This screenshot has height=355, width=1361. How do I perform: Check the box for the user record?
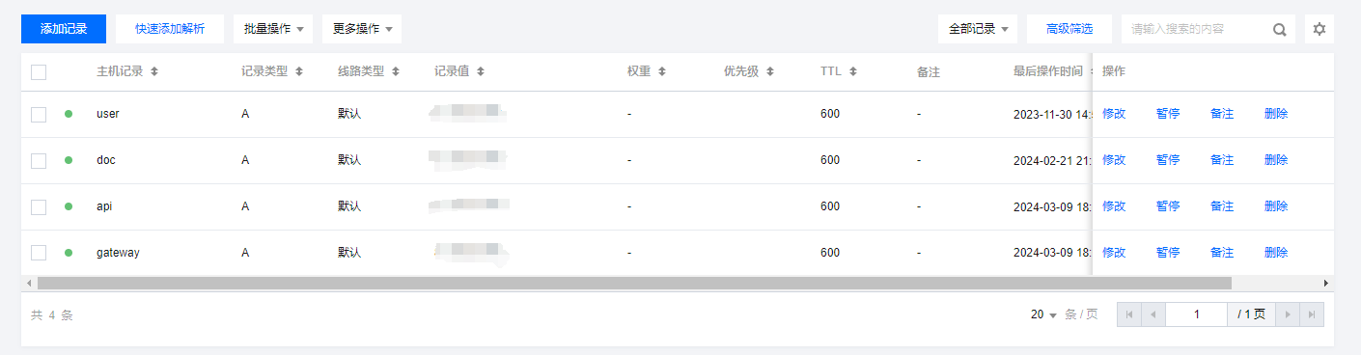[x=39, y=114]
